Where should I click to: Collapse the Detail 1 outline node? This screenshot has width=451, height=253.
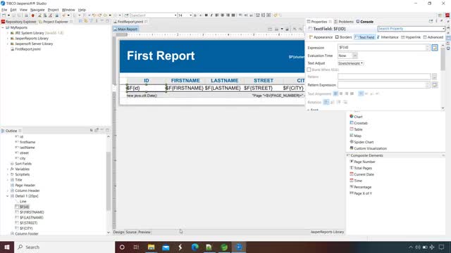(x=8, y=196)
